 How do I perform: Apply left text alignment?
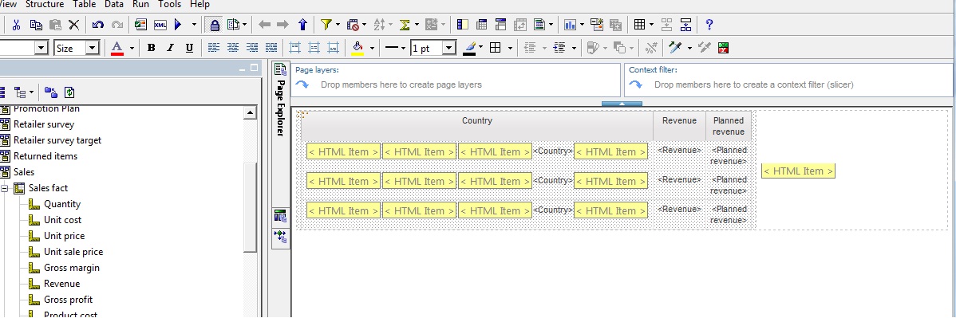213,48
